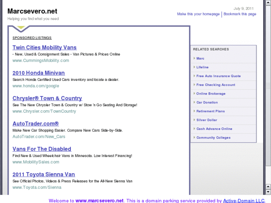Select Free Auto Insurance Quote search
This screenshot has width=271, height=203.
(x=218, y=76)
